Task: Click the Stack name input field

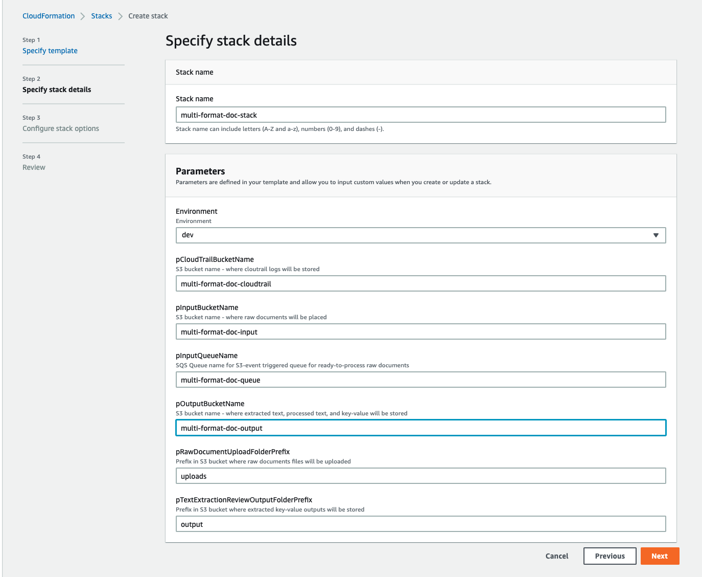Action: pos(420,115)
